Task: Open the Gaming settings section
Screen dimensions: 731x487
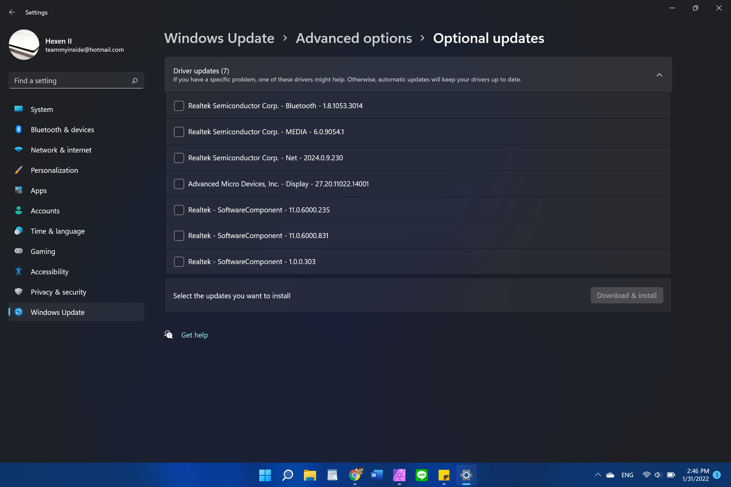Action: tap(43, 251)
